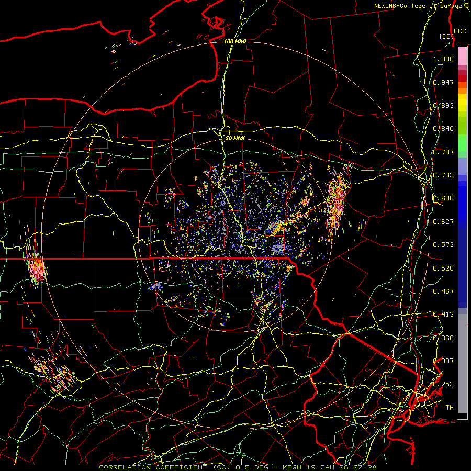This screenshot has height=471, width=471.
Task: Click the 07:28 timestamp in footer
Action: (x=365, y=467)
